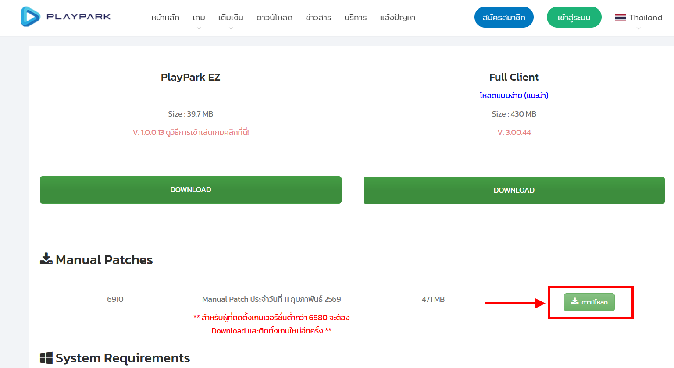Open the ดาวน์โหลด menu item

[x=275, y=18]
